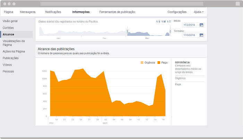Click the REFERÊNCIA heading

[x=182, y=62]
